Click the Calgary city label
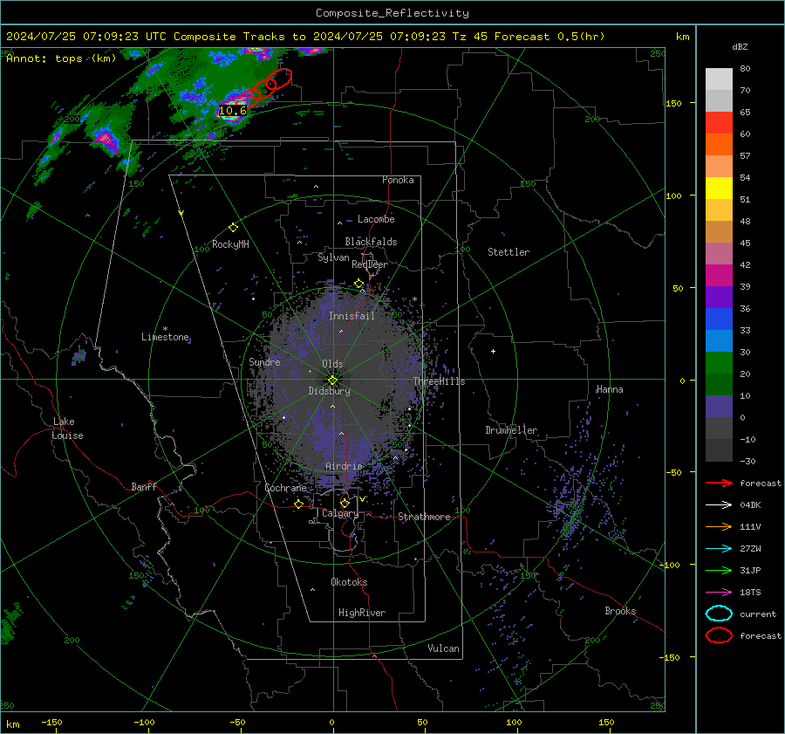785x734 pixels. point(340,513)
